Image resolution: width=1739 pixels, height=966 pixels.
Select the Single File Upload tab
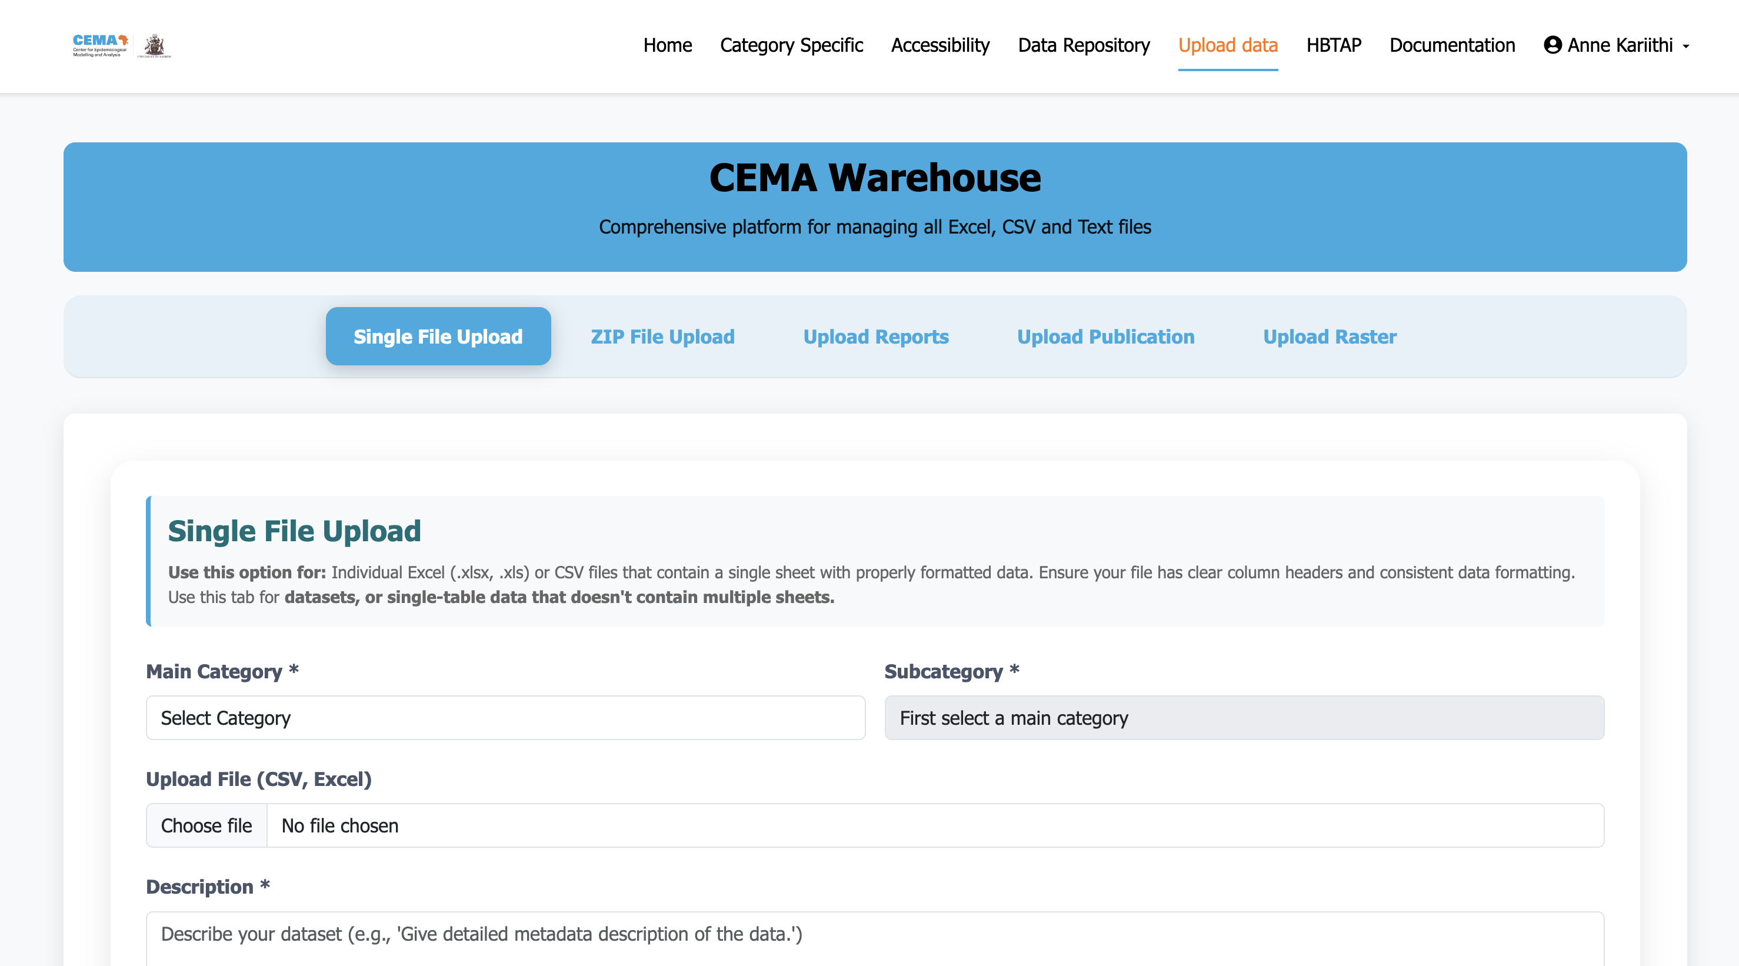click(x=438, y=336)
